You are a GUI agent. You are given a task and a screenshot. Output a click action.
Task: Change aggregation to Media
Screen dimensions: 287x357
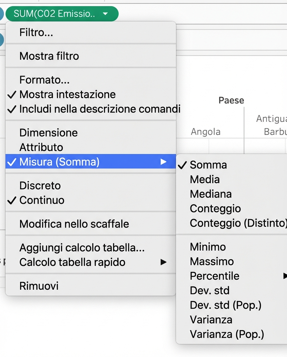pos(204,179)
